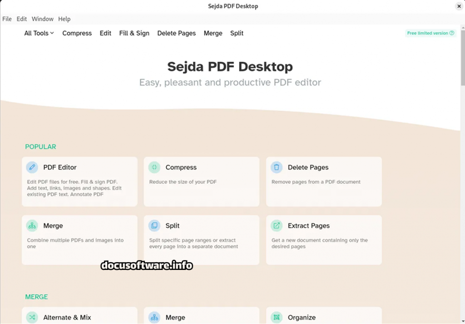Screen dimensions: 465x324
Task: Click Compress in the top navigation bar
Action: (77, 33)
